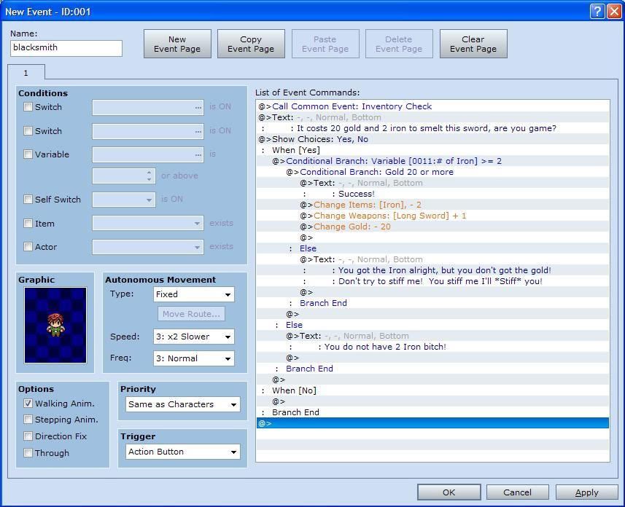625x507 pixels.
Task: Check the Stepping Anim. option
Action: [28, 420]
